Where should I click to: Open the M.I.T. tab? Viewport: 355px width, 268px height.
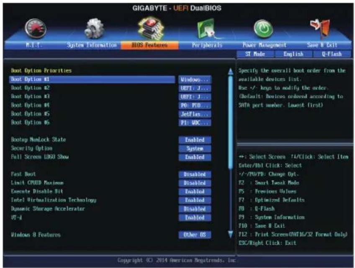pyautogui.click(x=34, y=45)
